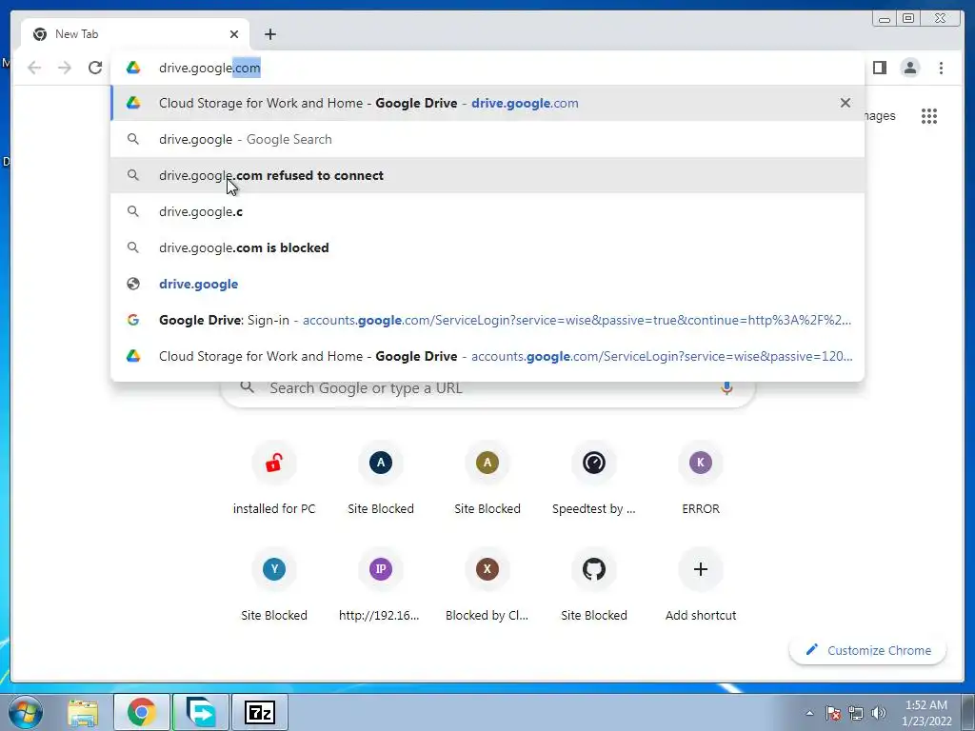Open the GitHub Site Blocked shortcut

594,586
